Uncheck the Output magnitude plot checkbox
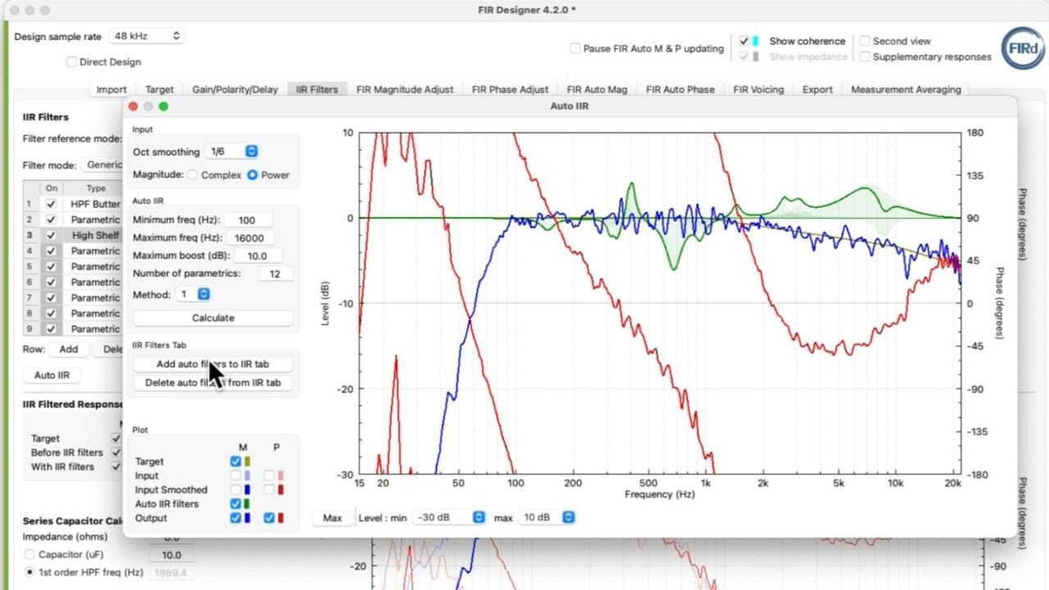The image size is (1049, 590). pos(236,518)
